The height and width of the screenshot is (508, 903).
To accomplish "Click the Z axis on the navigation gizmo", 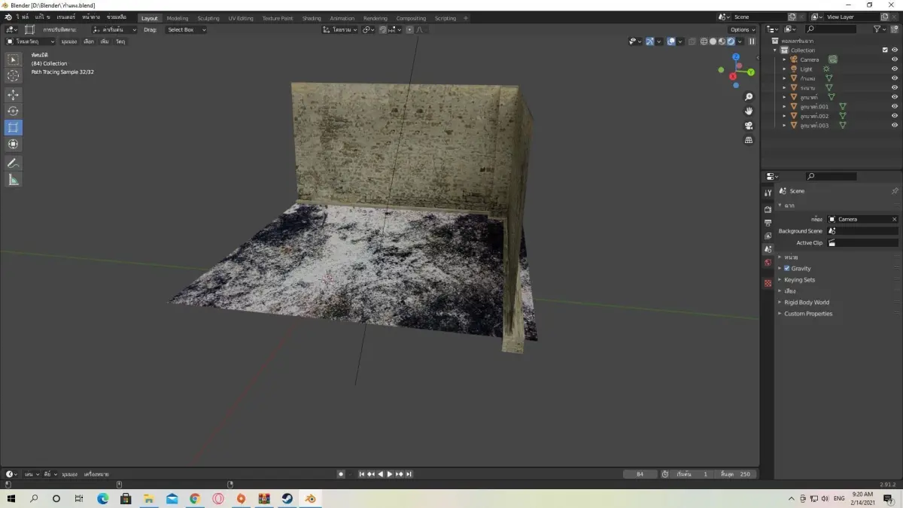I will coord(736,57).
